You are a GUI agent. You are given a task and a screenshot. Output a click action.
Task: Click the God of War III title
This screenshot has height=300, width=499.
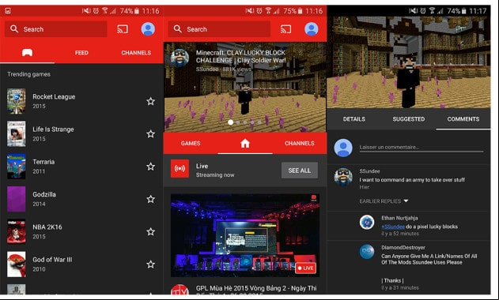click(x=52, y=259)
